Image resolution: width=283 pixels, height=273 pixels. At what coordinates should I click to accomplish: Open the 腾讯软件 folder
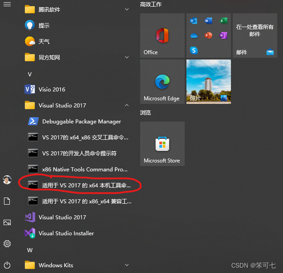tap(77, 9)
